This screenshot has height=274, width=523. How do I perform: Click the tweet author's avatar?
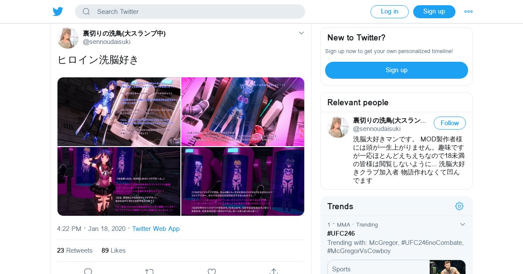tap(68, 38)
